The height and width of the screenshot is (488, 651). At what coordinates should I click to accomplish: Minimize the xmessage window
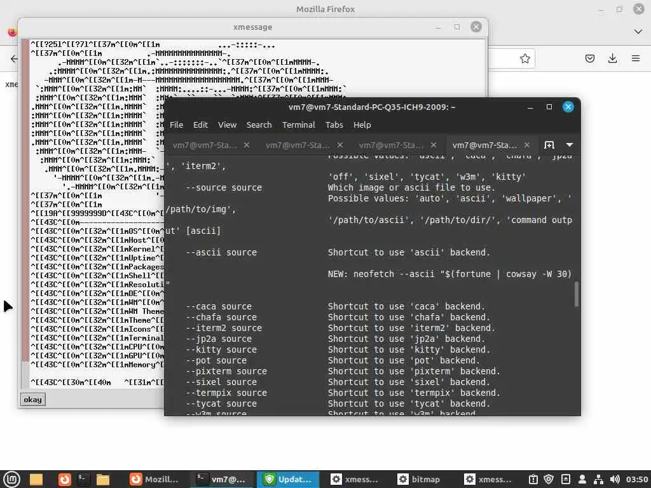point(438,27)
